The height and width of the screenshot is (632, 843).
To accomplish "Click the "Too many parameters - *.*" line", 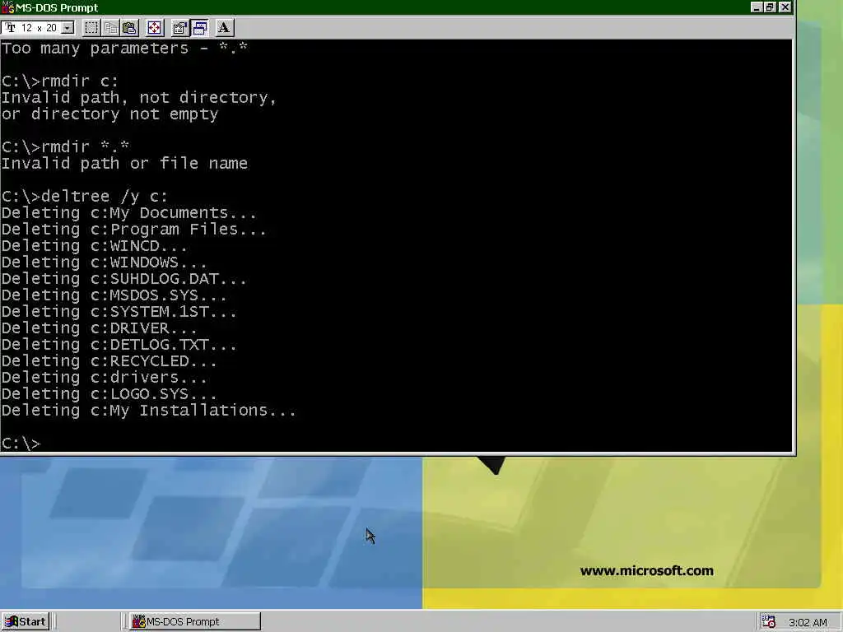I will [x=124, y=49].
